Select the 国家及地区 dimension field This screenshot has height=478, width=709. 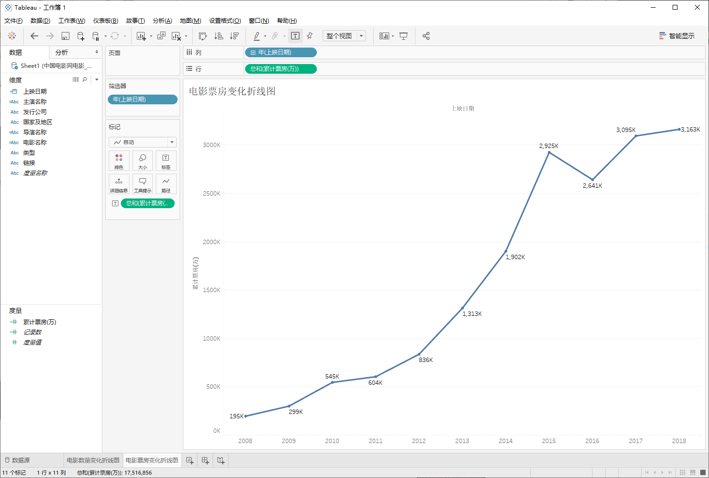[37, 122]
